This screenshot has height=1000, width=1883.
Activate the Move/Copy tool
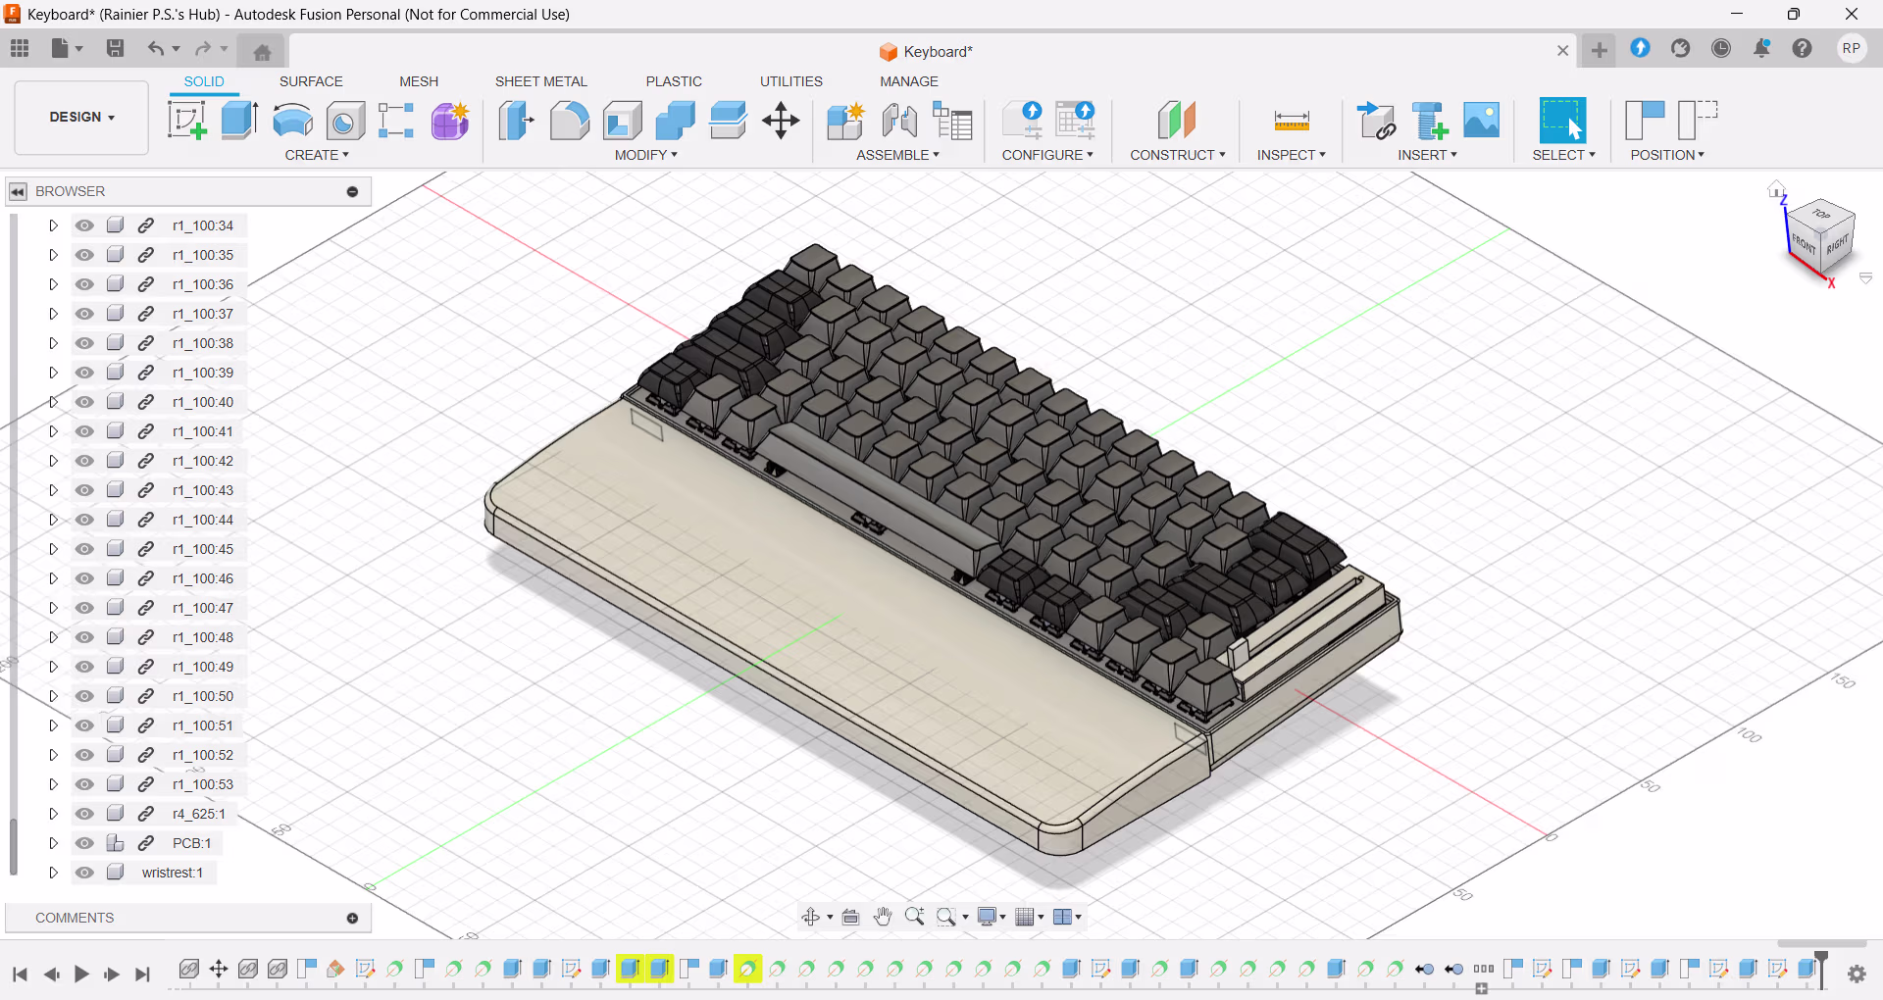pyautogui.click(x=781, y=121)
